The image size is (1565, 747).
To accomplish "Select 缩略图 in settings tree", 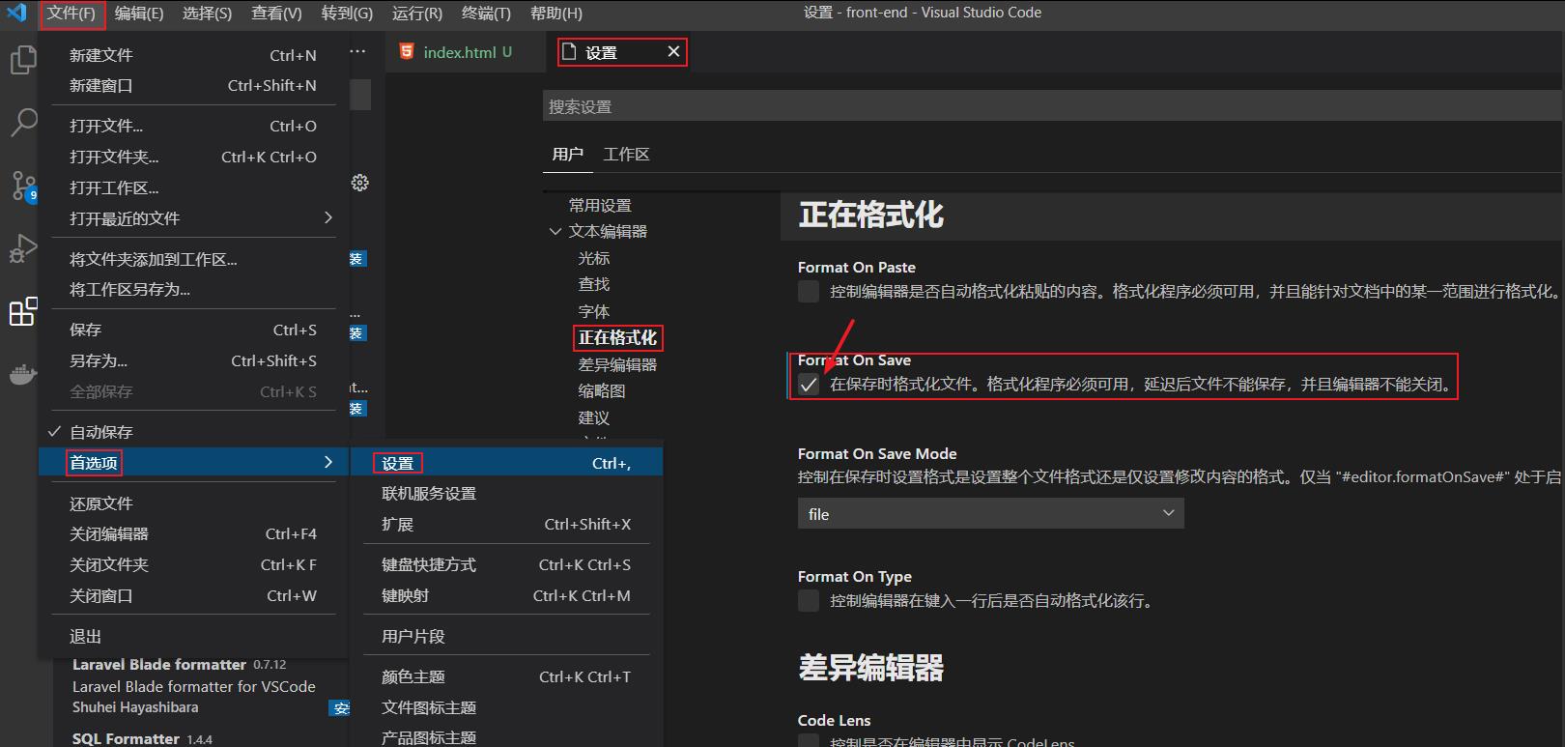I will (602, 390).
